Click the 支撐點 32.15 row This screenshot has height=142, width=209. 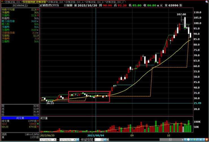coord(20,36)
